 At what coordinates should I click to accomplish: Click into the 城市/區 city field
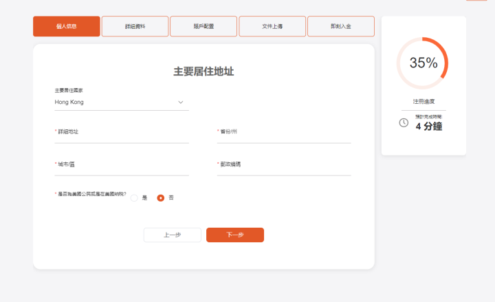pos(121,170)
